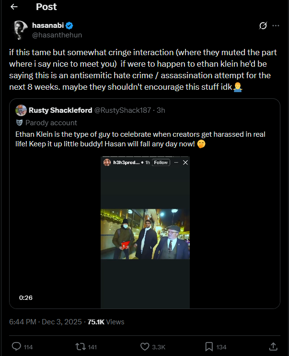Open the @RustyShack187 handle

coord(123,110)
